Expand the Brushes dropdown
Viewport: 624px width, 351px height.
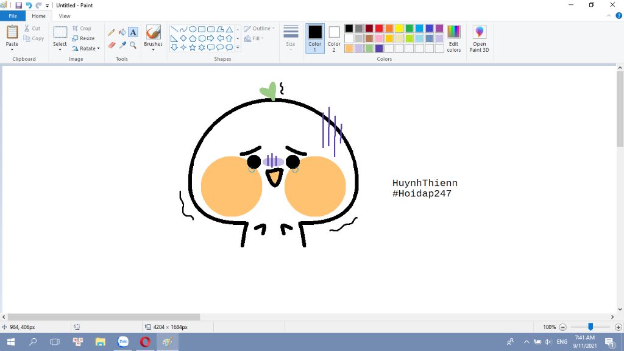tap(153, 49)
